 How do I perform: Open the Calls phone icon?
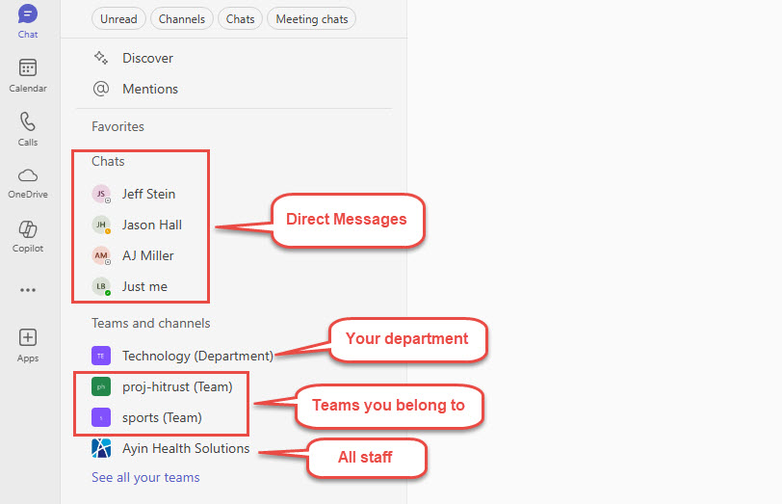tap(28, 121)
